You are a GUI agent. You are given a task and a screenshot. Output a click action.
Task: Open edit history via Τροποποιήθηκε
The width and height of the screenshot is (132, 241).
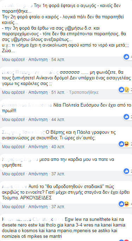[84, 92]
